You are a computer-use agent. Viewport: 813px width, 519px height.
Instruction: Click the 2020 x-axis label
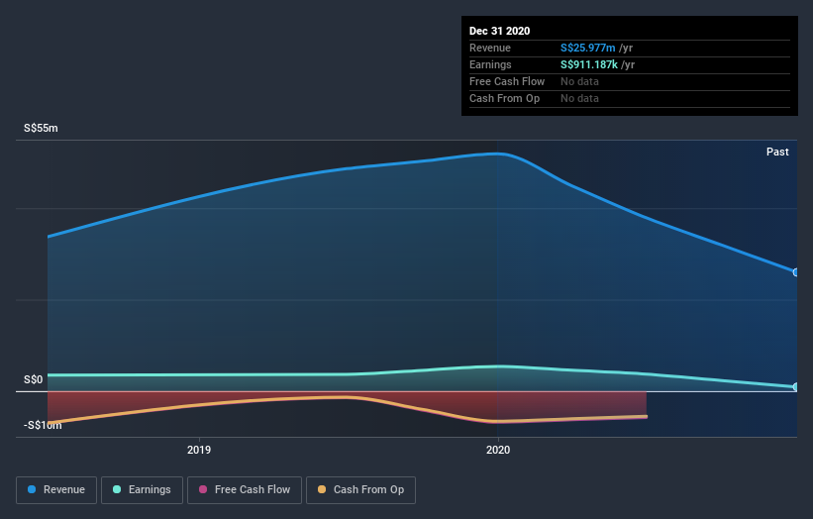(498, 450)
